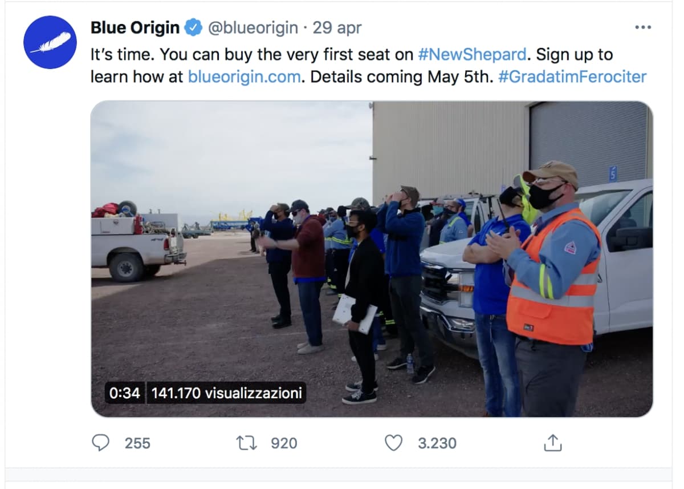Click the 141.170 visualizzazioni view count
Image resolution: width=684 pixels, height=489 pixels.
tap(226, 393)
